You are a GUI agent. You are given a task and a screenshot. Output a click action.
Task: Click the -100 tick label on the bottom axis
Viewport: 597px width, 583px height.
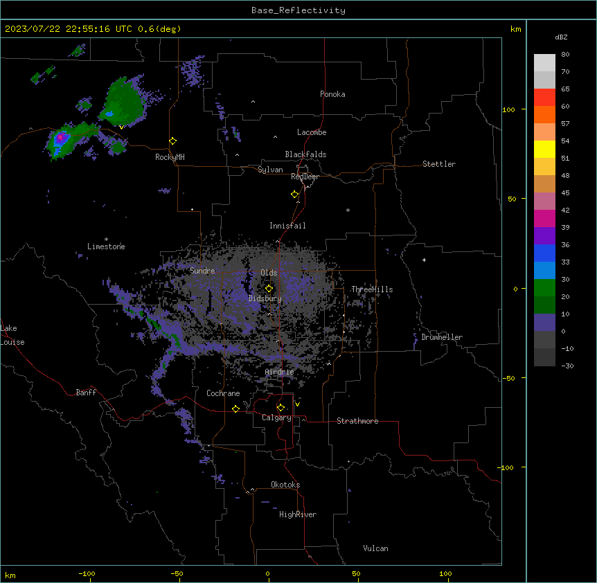pos(87,573)
